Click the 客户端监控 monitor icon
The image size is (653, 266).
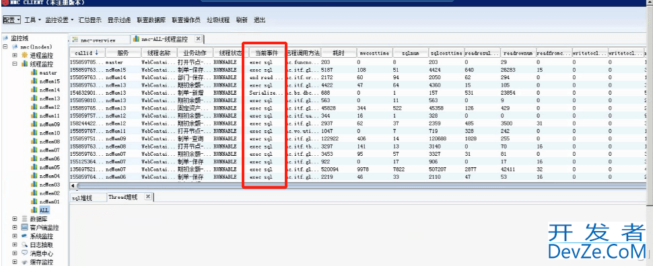25,227
